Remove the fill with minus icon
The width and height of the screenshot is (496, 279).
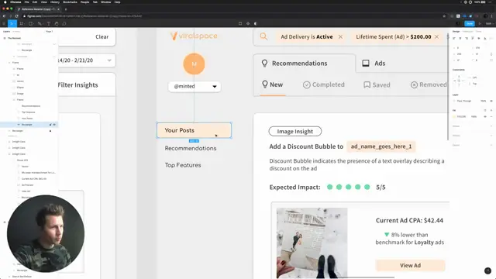click(491, 116)
